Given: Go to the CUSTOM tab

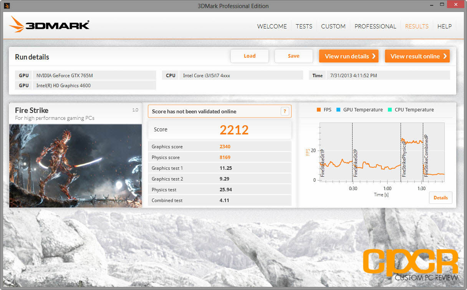Looking at the screenshot, I should click(333, 26).
